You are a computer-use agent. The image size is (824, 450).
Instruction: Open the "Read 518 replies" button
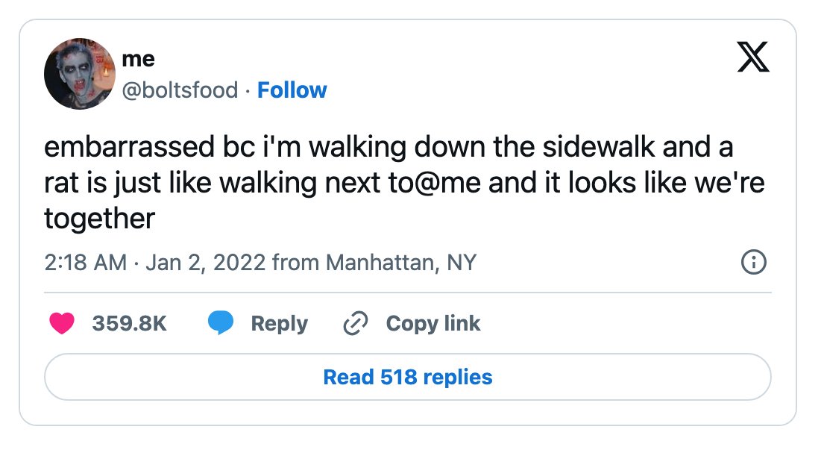408,377
